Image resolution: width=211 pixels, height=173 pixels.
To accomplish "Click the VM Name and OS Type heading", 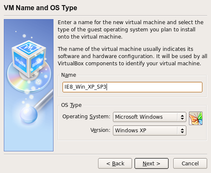I will coord(40,8).
